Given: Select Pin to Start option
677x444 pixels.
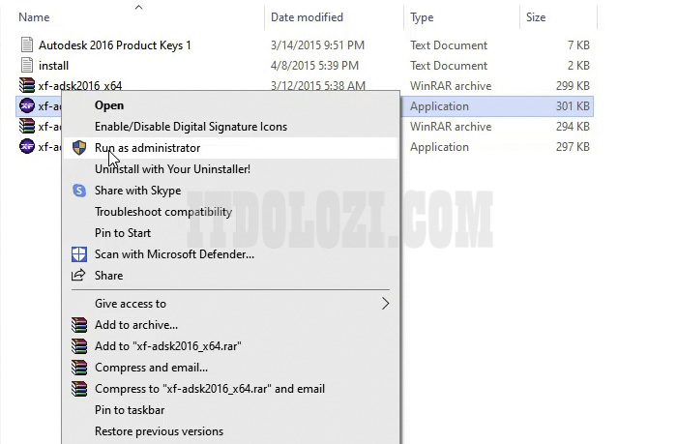Looking at the screenshot, I should (x=123, y=233).
